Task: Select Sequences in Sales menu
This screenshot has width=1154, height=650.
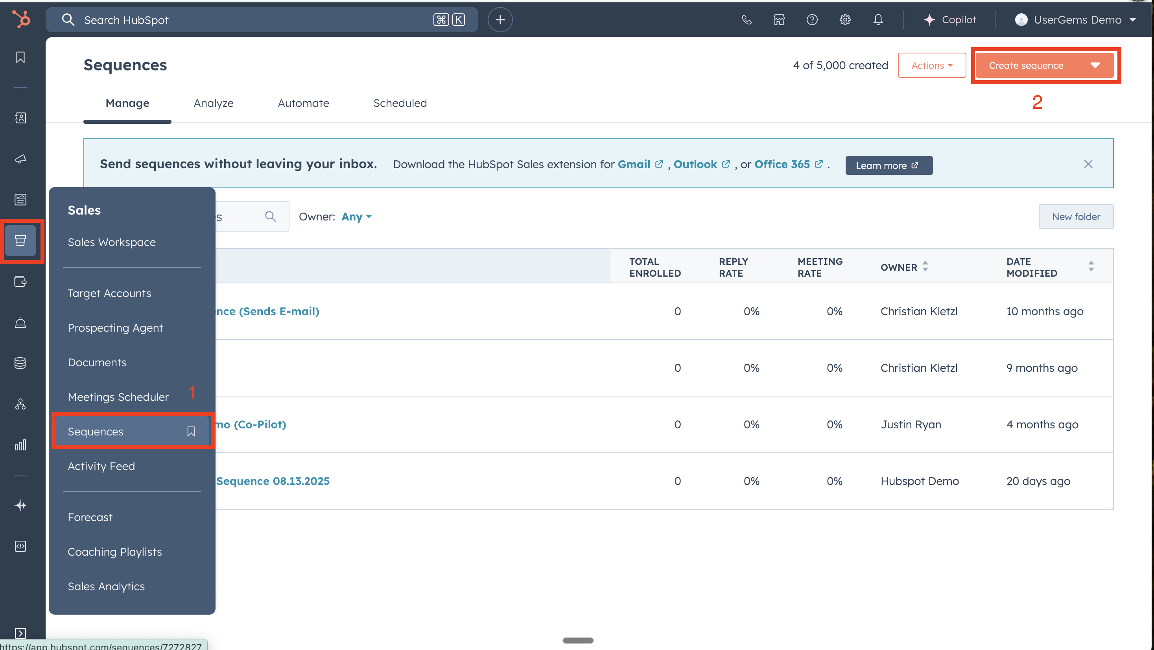Action: pyautogui.click(x=131, y=431)
